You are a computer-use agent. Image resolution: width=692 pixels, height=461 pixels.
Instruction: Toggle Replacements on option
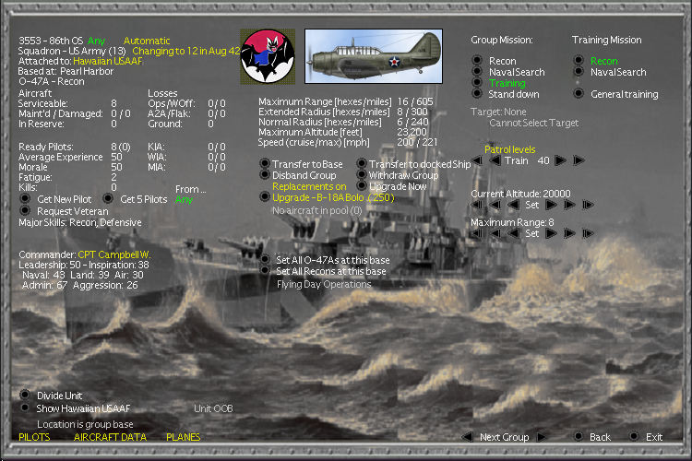pos(309,186)
